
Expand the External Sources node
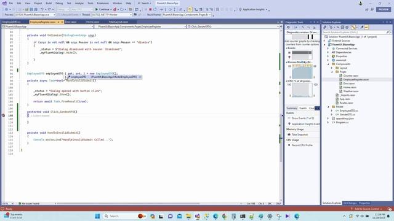[x=324, y=41]
